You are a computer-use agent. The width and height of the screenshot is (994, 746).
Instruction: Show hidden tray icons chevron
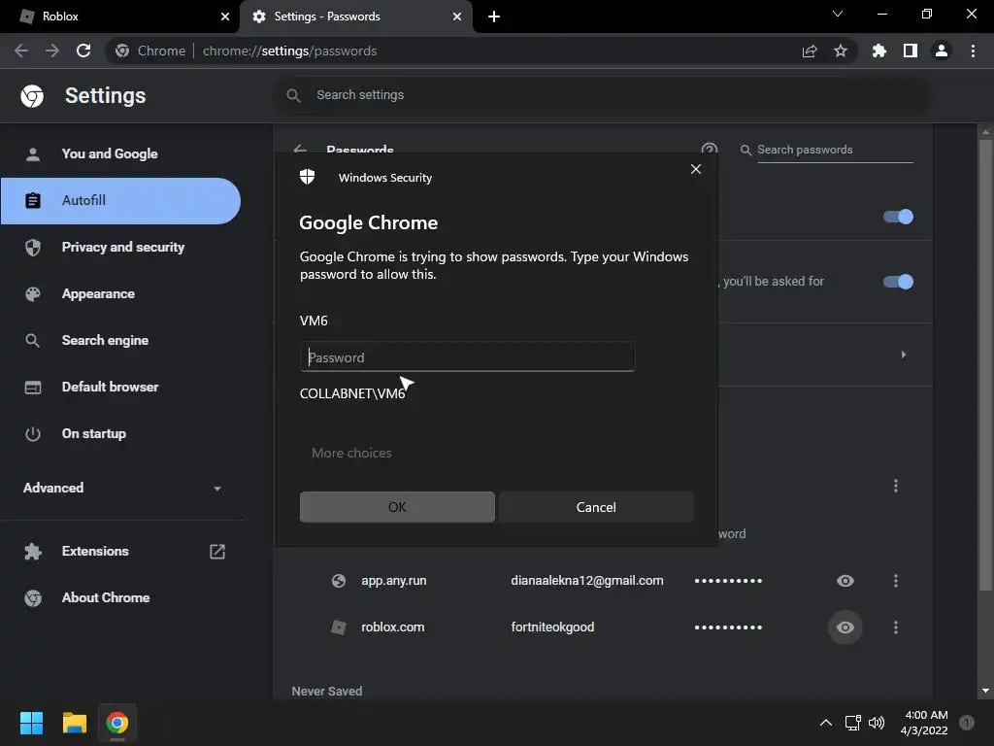(x=825, y=723)
